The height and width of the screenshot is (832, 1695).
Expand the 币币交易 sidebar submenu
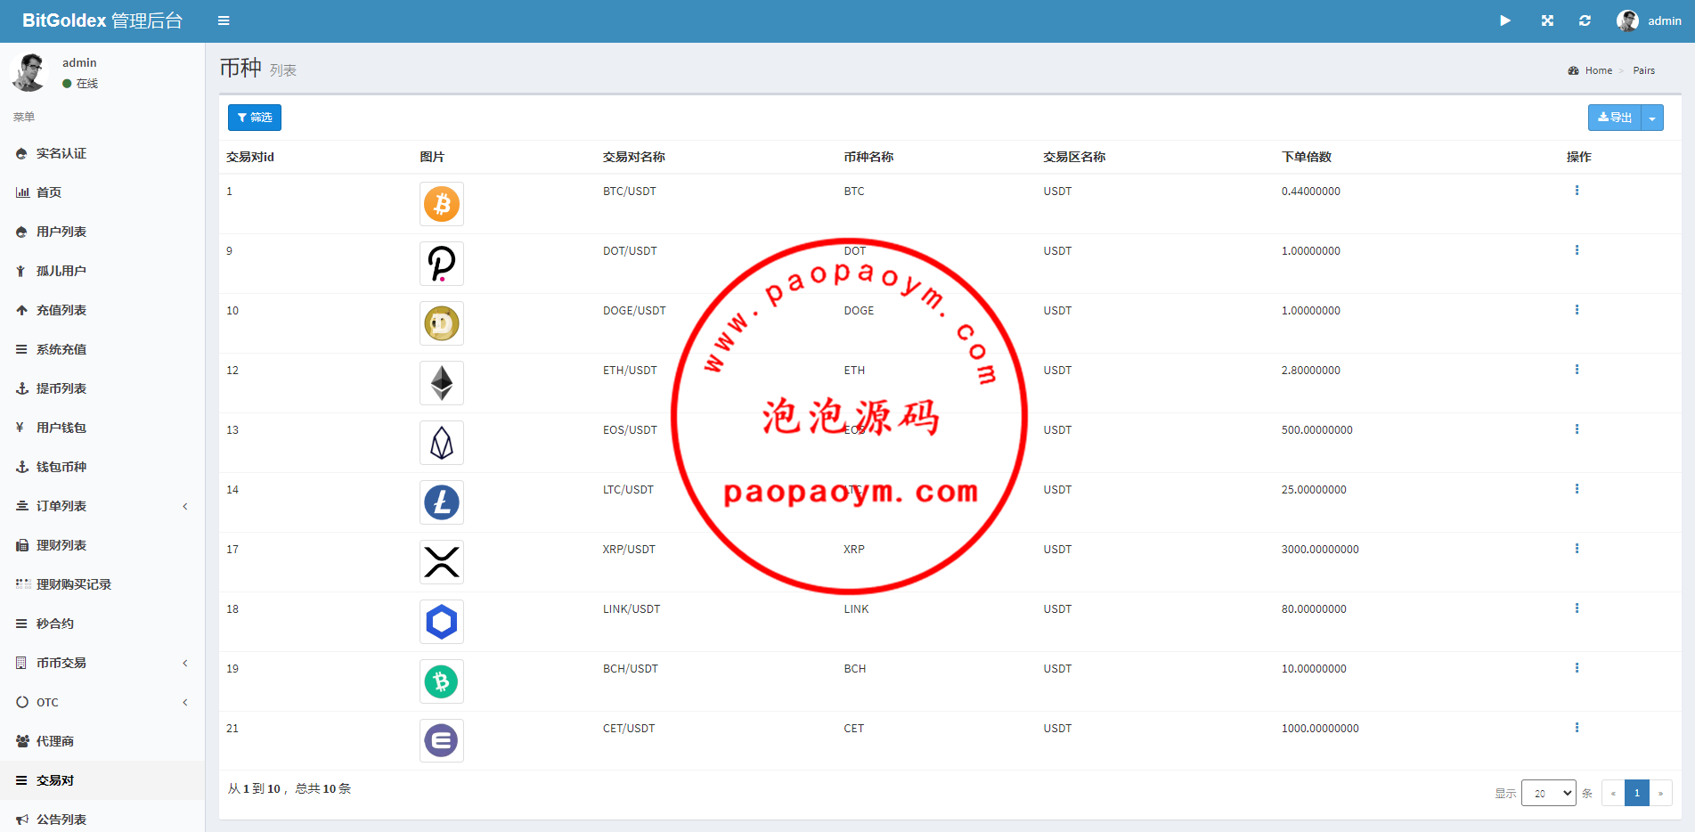click(x=102, y=663)
